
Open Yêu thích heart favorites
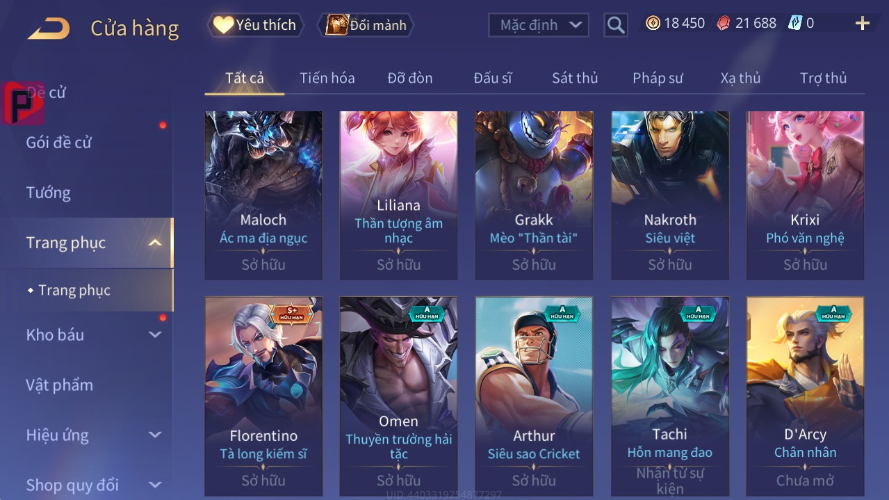point(255,25)
